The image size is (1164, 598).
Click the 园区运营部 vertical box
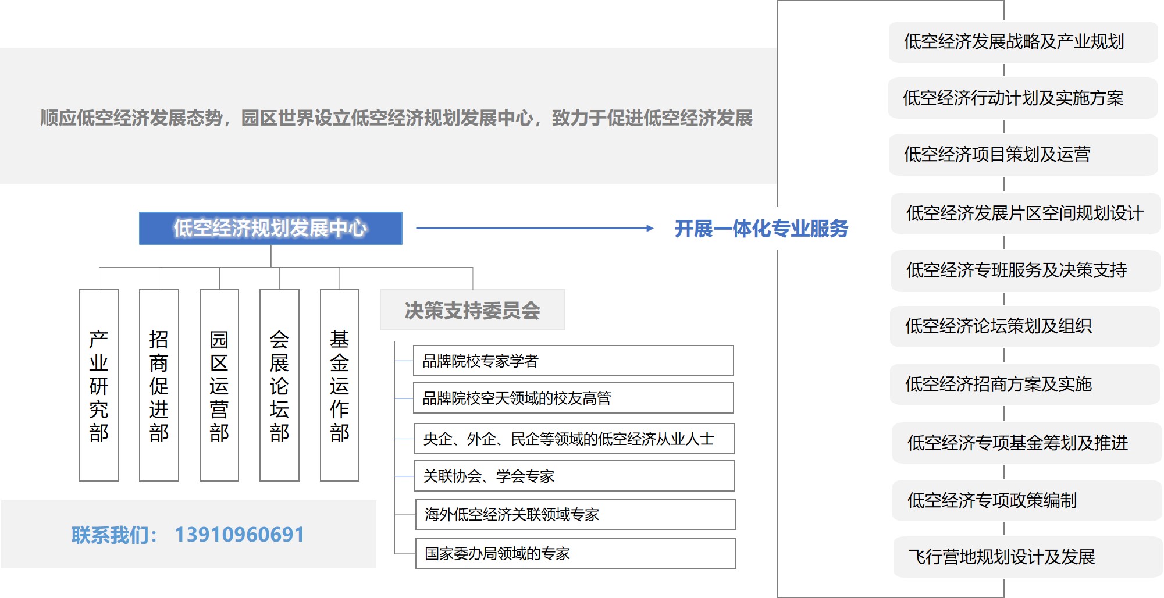coord(219,385)
